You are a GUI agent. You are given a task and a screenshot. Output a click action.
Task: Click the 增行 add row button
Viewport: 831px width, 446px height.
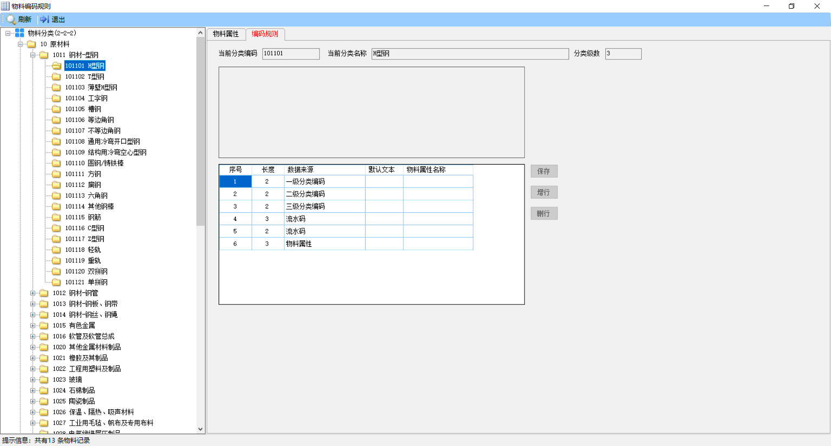coord(544,192)
